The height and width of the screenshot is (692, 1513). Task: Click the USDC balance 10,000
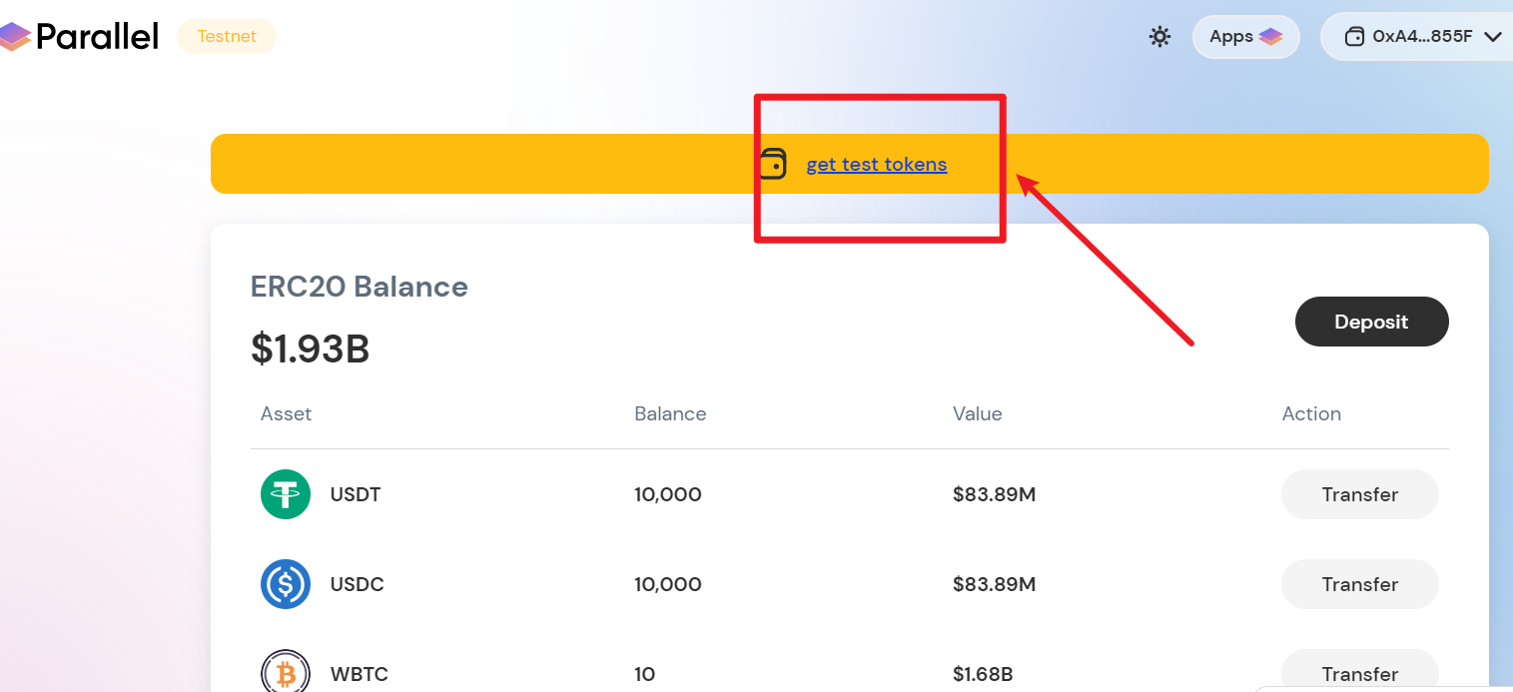click(668, 584)
